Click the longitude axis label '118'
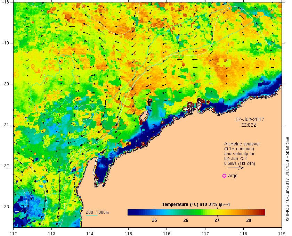 pos(243,234)
